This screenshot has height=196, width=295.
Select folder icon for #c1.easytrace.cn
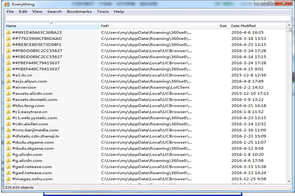pyautogui.click(x=8, y=112)
